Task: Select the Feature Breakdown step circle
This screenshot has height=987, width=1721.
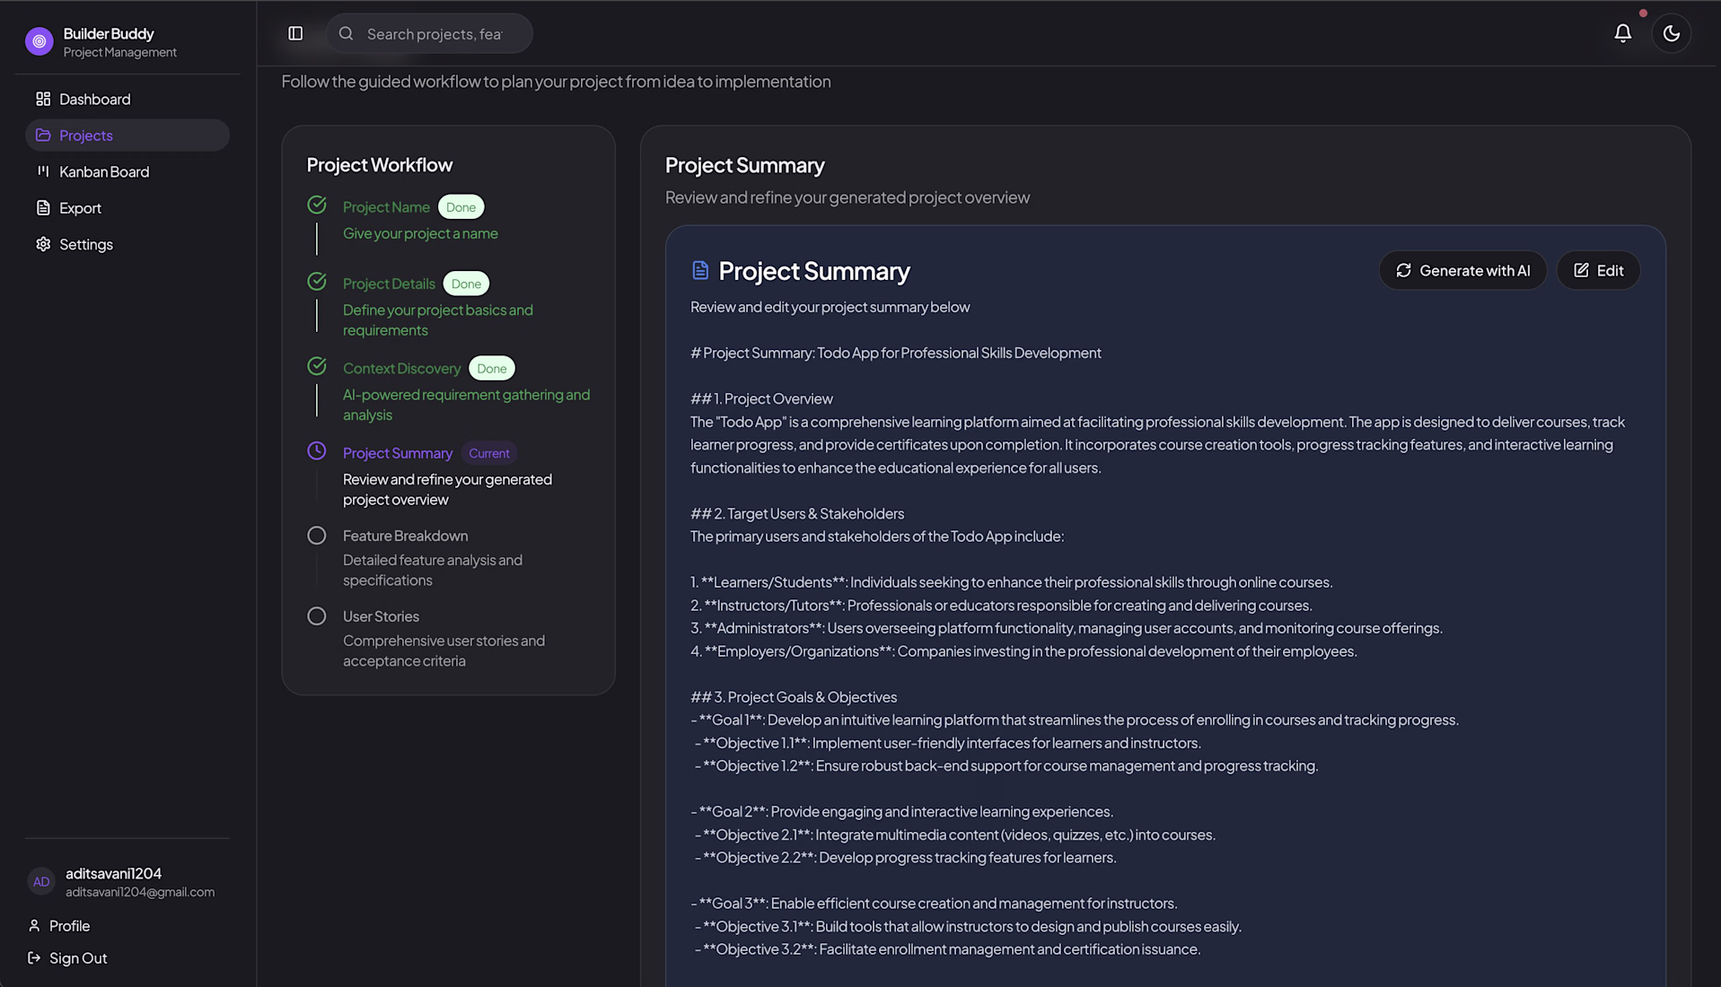Action: pyautogui.click(x=317, y=536)
